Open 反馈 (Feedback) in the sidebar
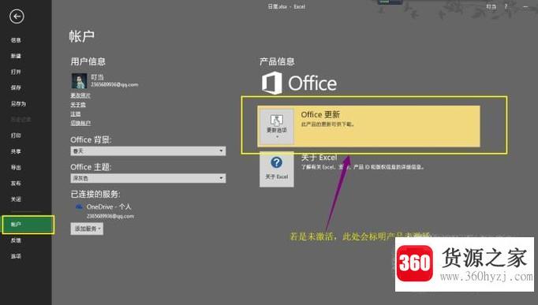 (x=16, y=240)
